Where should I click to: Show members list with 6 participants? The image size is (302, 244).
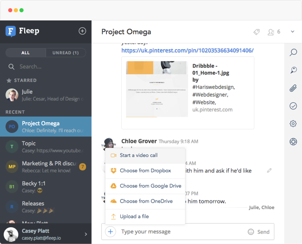tap(274, 32)
